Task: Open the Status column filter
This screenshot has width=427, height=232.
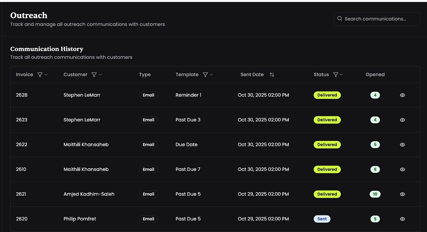Action: (x=336, y=75)
